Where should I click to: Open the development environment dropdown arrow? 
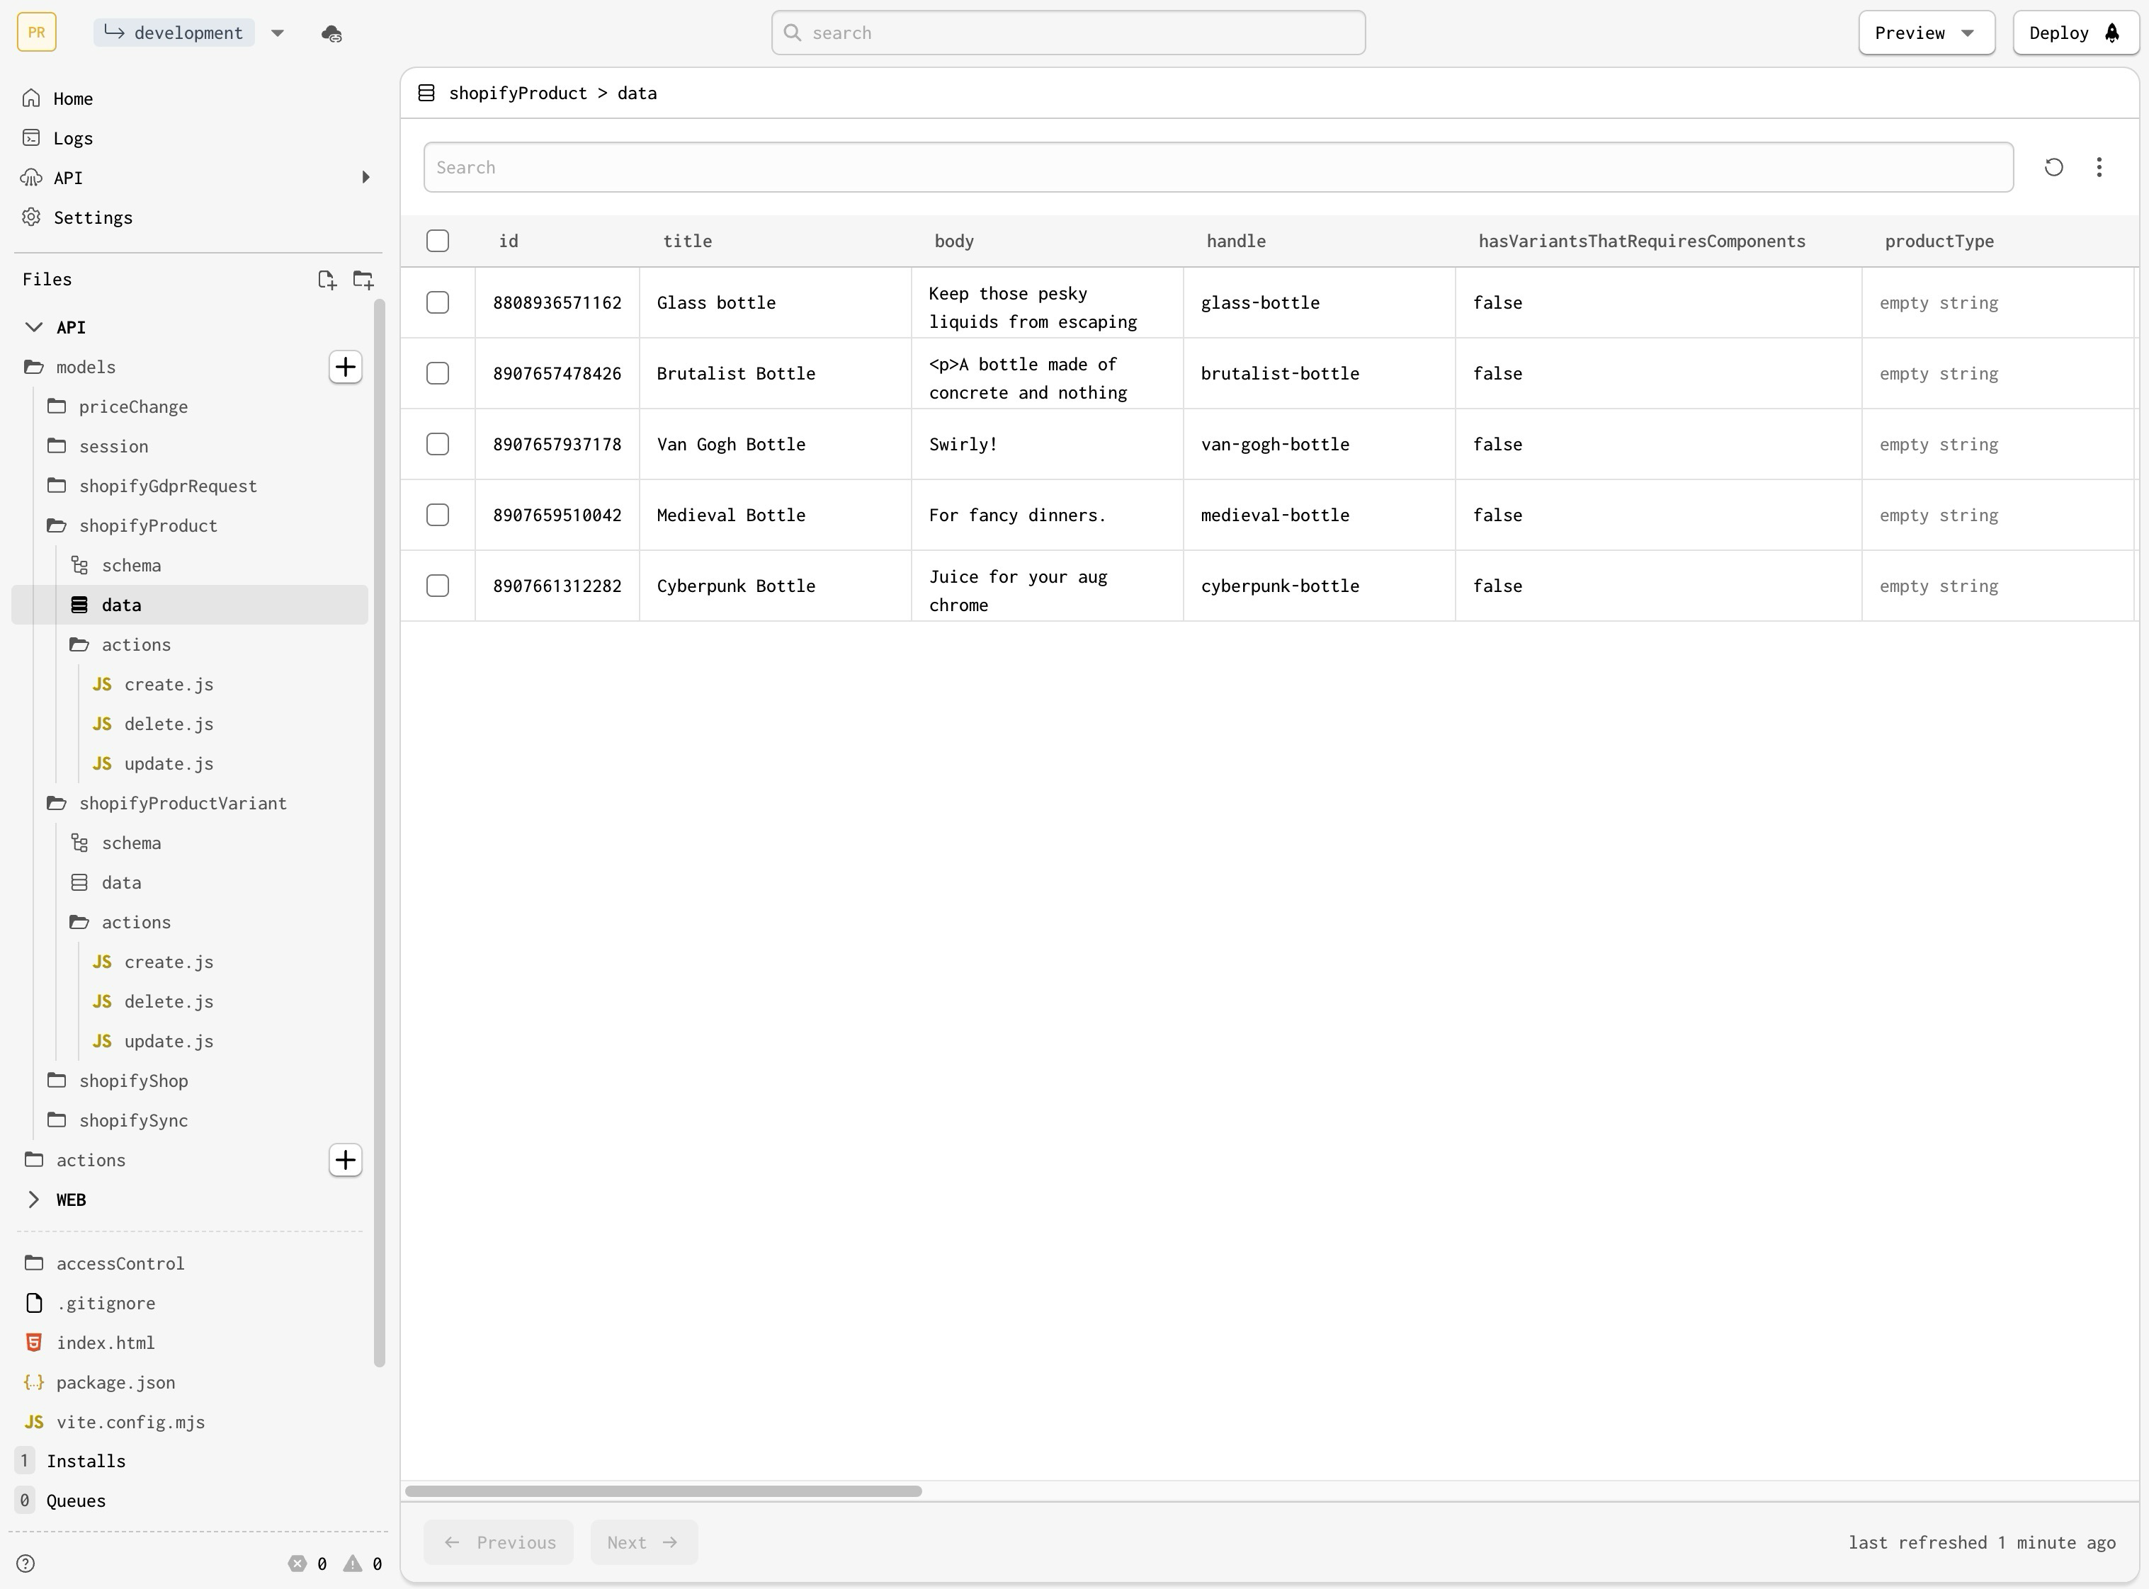tap(278, 34)
